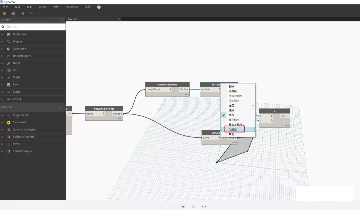The image size is (360, 210).
Task: Click the Library search field
Action: [x=33, y=27]
